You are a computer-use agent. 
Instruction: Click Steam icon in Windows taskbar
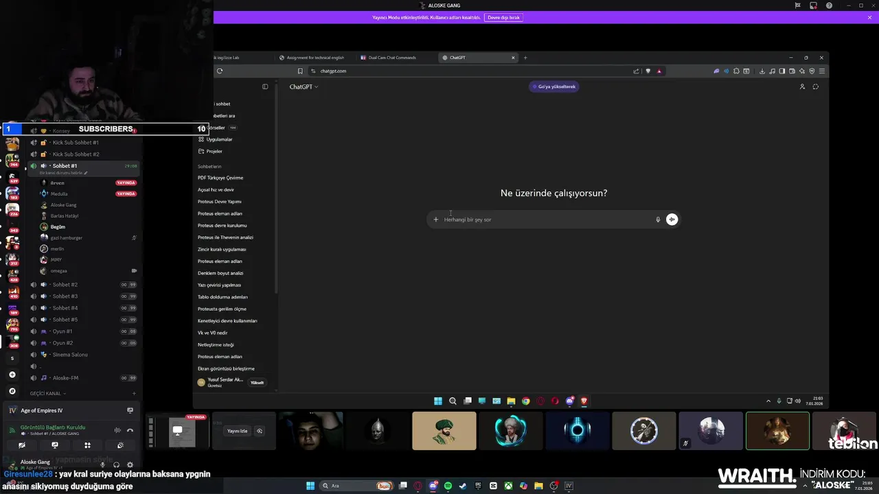(x=463, y=486)
